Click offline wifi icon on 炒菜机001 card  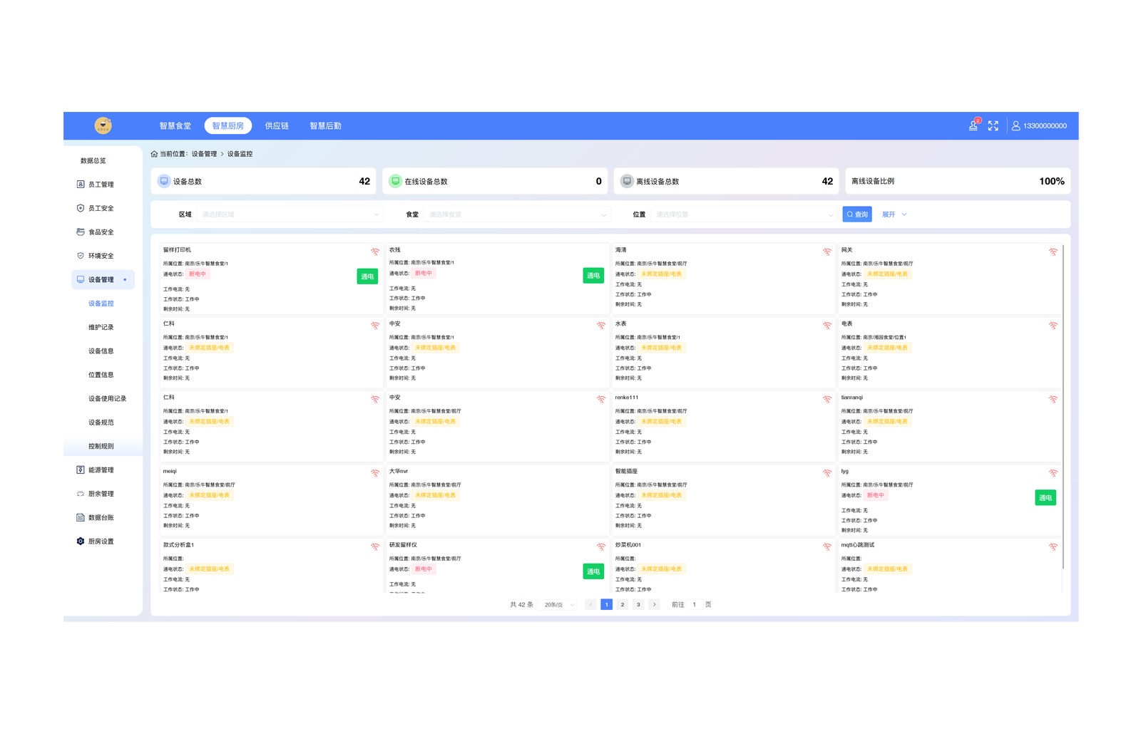pyautogui.click(x=827, y=546)
